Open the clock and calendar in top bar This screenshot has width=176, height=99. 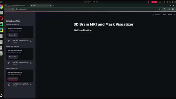91,2
